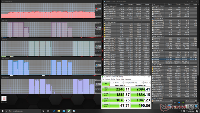Open CrystalDiskMark Profile menu
The width and height of the screenshot is (200, 113).
click(x=113, y=79)
